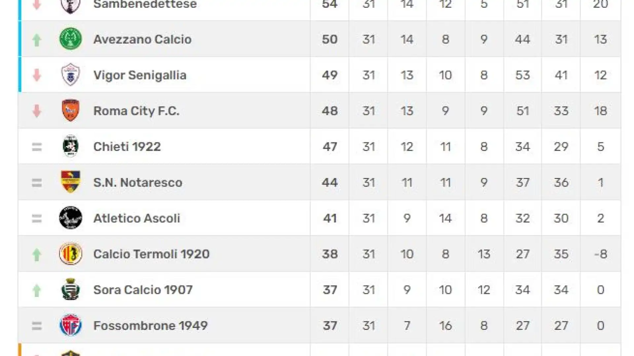The image size is (634, 356).
Task: Click the black Atletico Ascoli round logo
Action: pyautogui.click(x=70, y=218)
